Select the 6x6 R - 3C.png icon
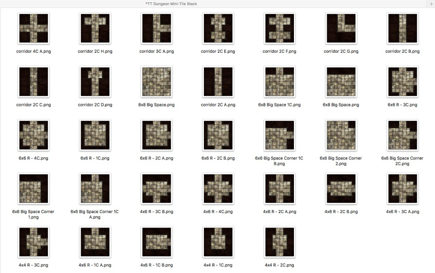This screenshot has height=273, width=435. [x=402, y=82]
